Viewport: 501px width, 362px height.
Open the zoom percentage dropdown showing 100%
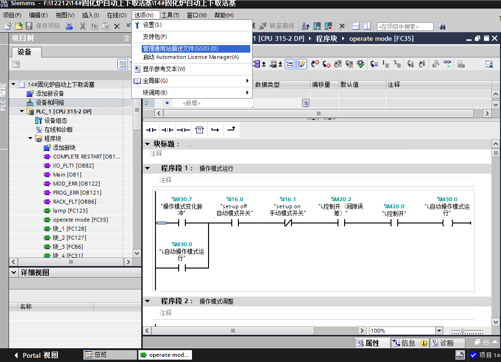(438, 330)
